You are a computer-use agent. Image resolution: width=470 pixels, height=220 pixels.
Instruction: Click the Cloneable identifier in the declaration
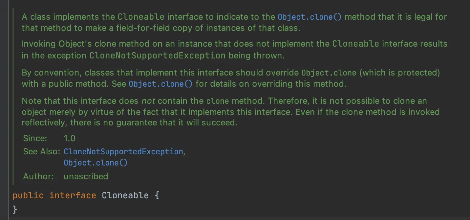click(x=125, y=195)
